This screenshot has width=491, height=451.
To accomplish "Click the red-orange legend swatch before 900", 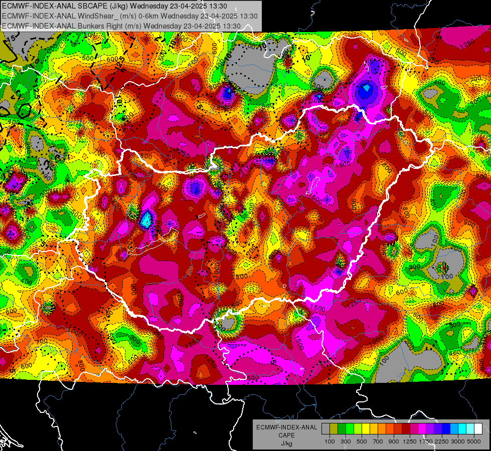I will (390, 429).
